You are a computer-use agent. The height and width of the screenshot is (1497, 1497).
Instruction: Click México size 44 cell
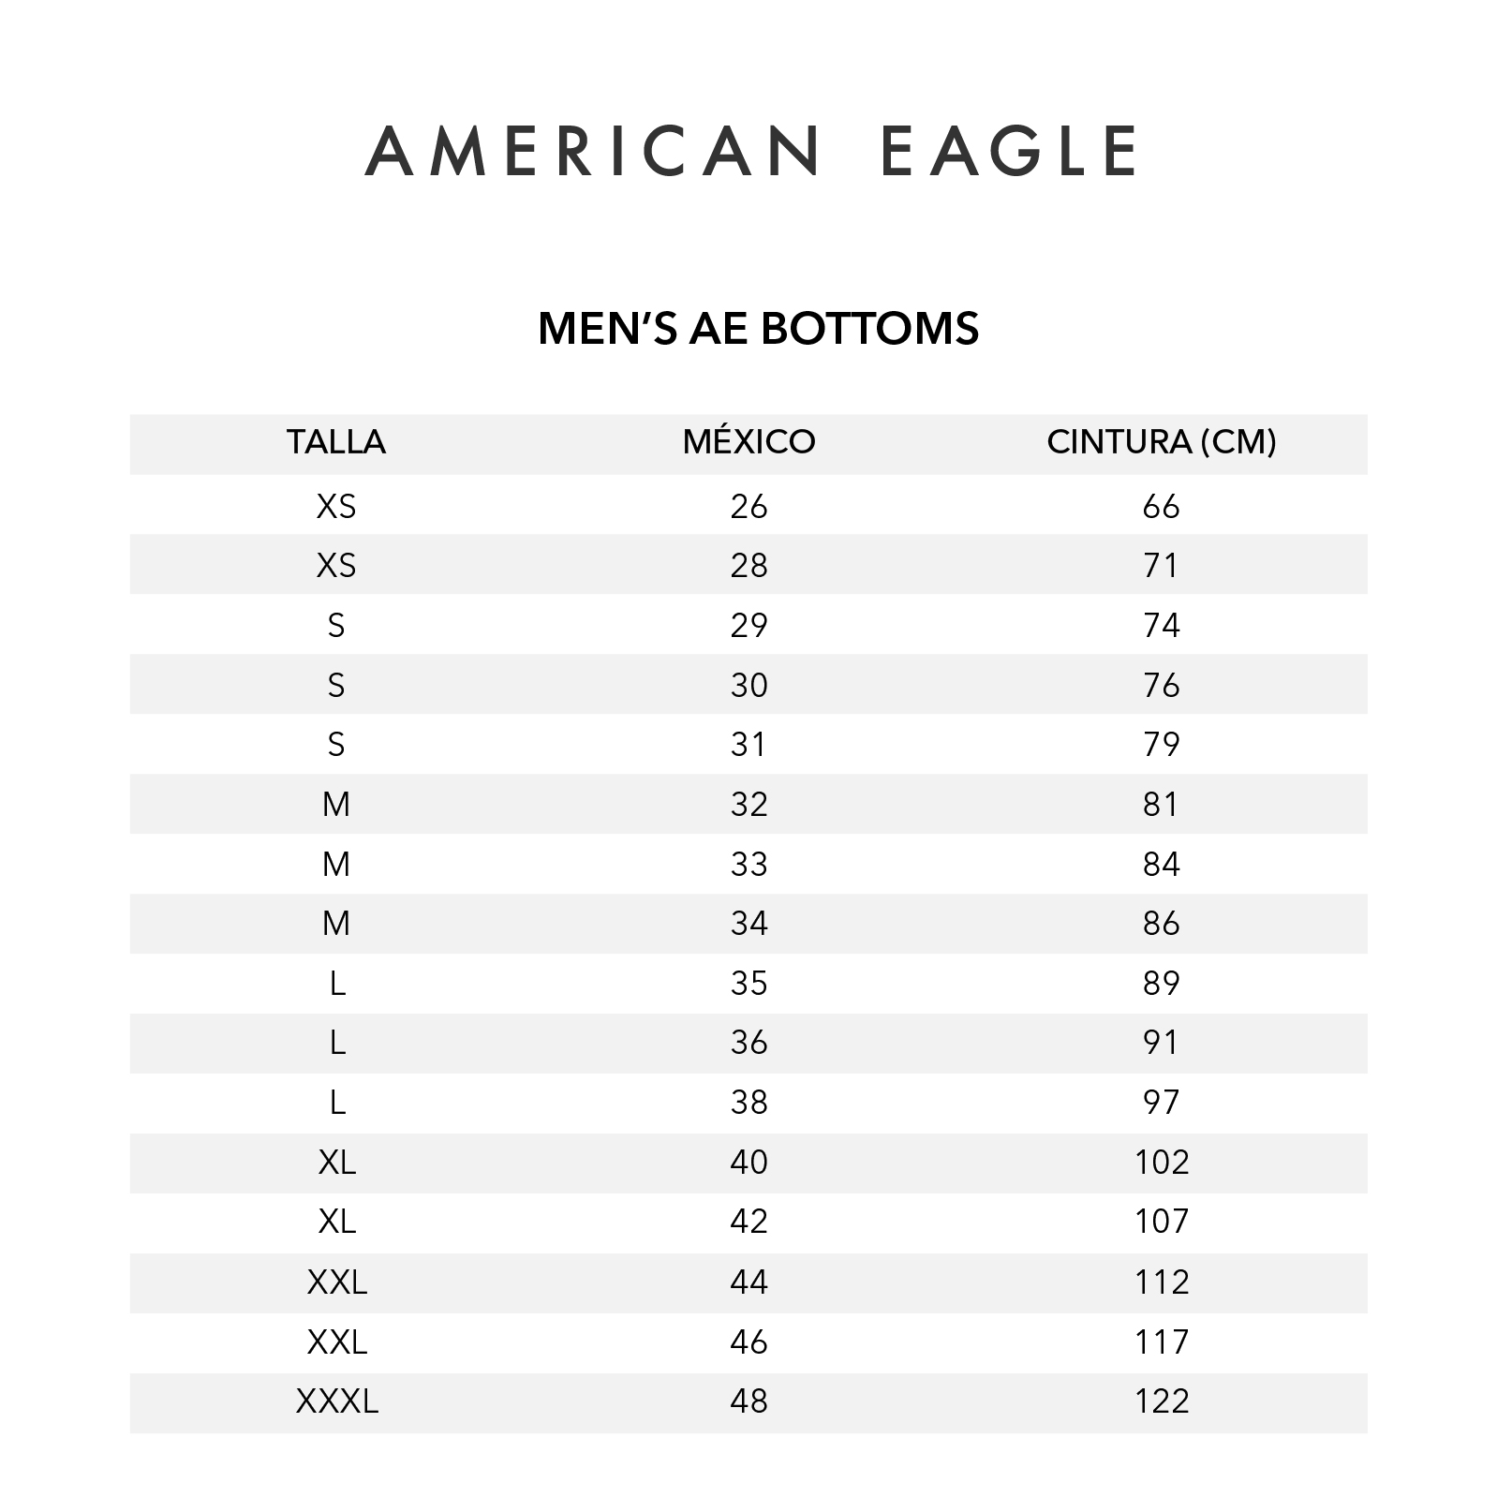click(x=748, y=1282)
